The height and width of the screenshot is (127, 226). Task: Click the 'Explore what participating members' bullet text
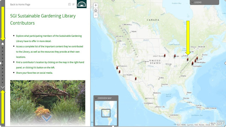[49, 38]
